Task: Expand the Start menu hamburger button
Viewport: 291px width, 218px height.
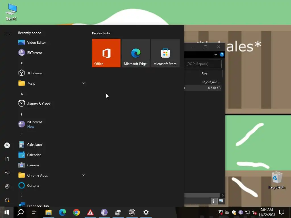Action: pyautogui.click(x=7, y=33)
